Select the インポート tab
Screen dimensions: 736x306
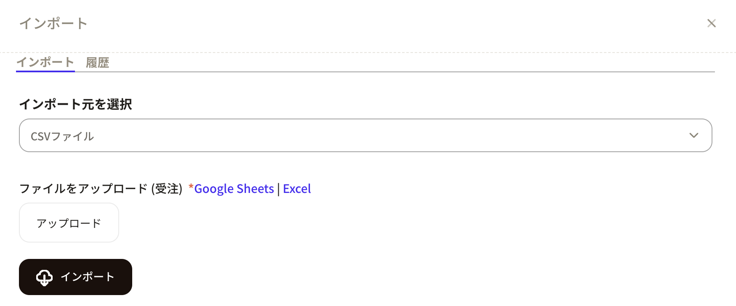tap(45, 62)
